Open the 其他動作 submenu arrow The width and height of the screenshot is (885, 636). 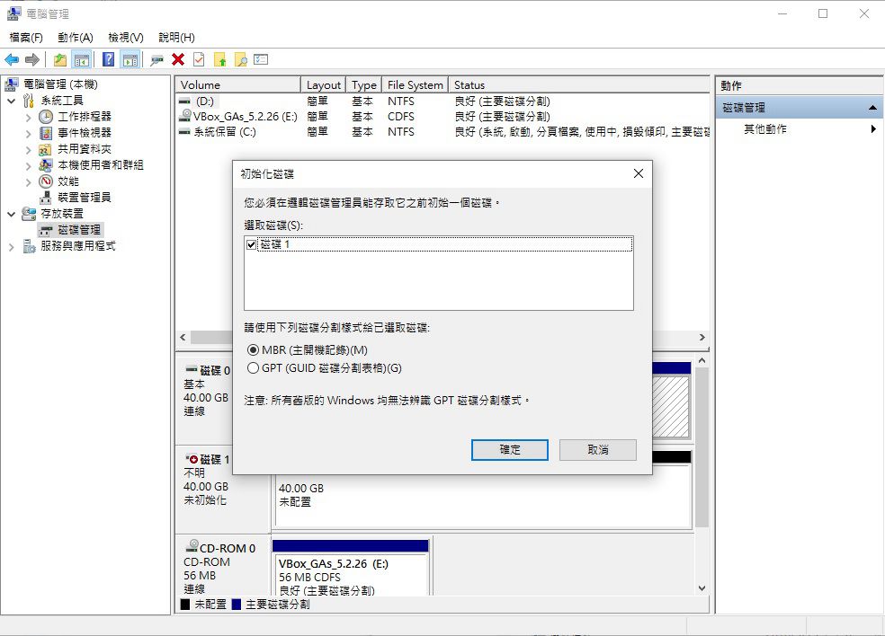[873, 129]
